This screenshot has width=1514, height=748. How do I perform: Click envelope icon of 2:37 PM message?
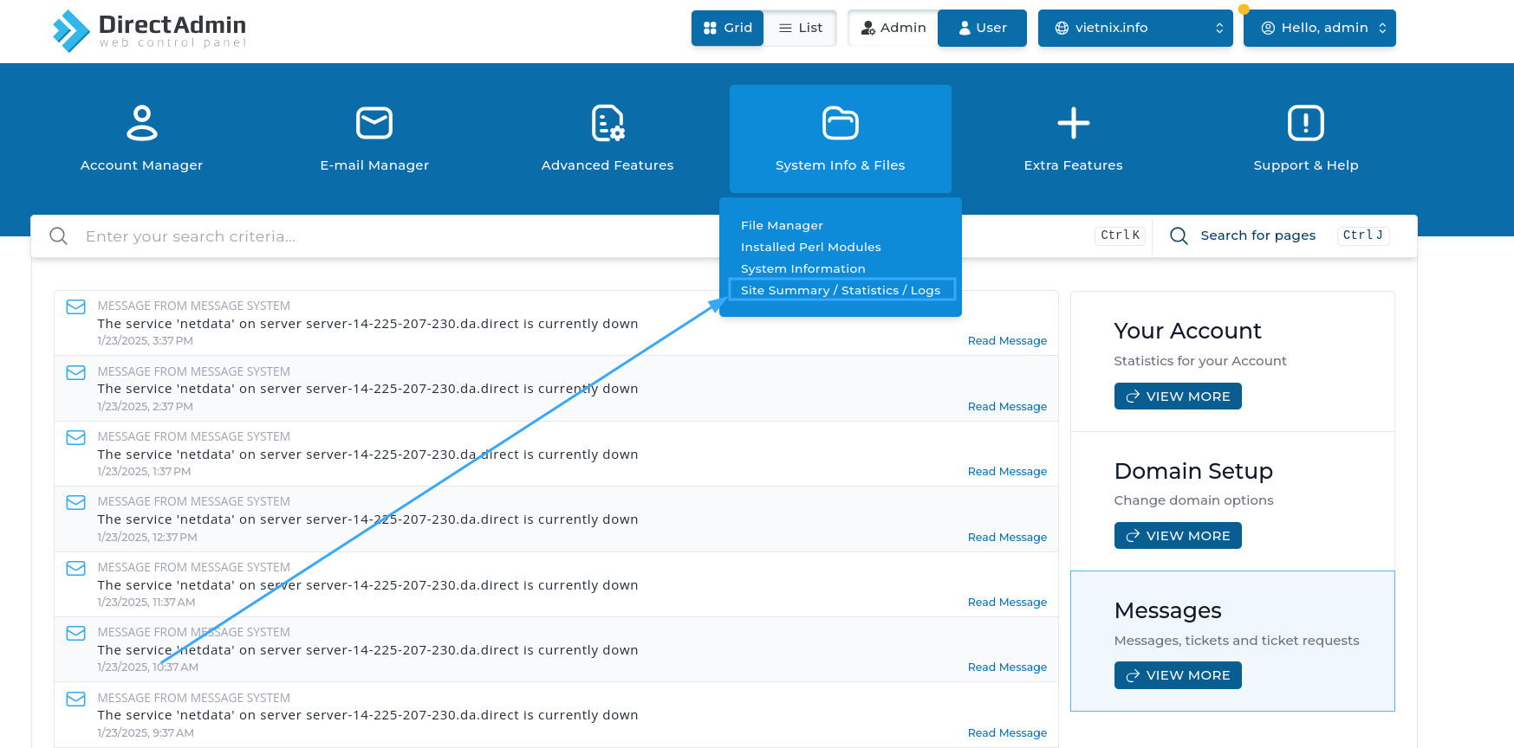point(76,372)
